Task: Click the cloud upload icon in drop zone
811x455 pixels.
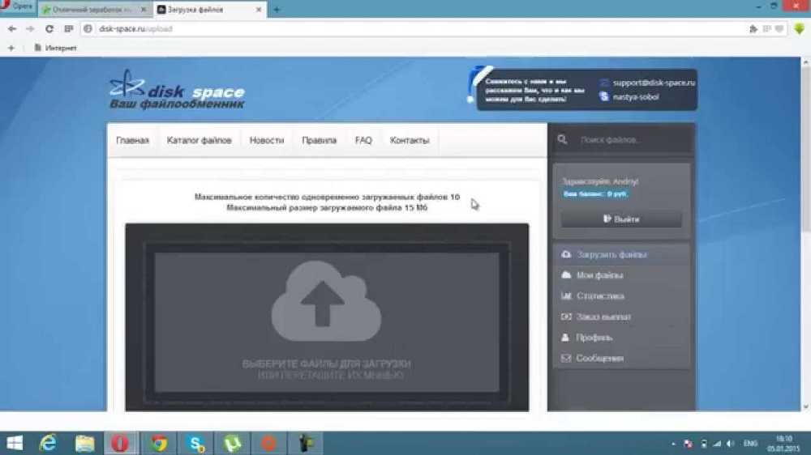Action: coord(326,300)
